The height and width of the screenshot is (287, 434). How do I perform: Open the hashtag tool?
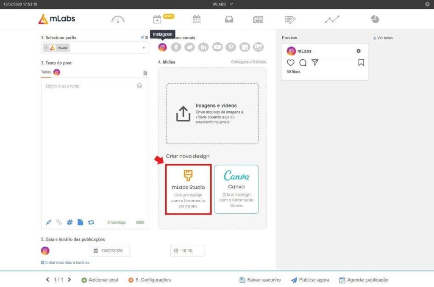[x=70, y=222]
